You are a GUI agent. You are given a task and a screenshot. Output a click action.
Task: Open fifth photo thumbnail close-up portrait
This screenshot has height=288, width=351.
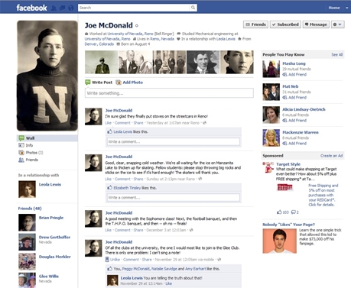click(237, 62)
